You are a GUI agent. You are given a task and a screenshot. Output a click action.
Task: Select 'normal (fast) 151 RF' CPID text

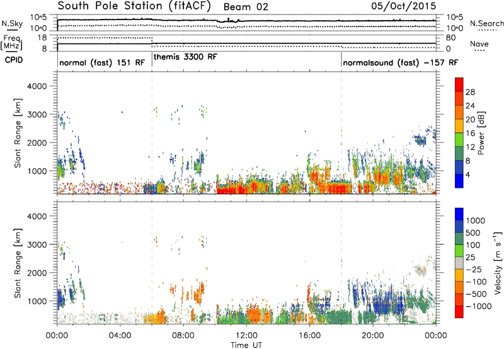[x=102, y=62]
